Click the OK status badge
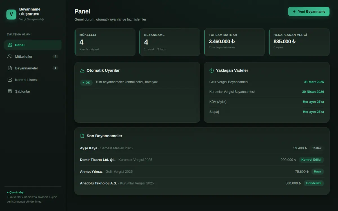338x211 pixels. pos(86,83)
